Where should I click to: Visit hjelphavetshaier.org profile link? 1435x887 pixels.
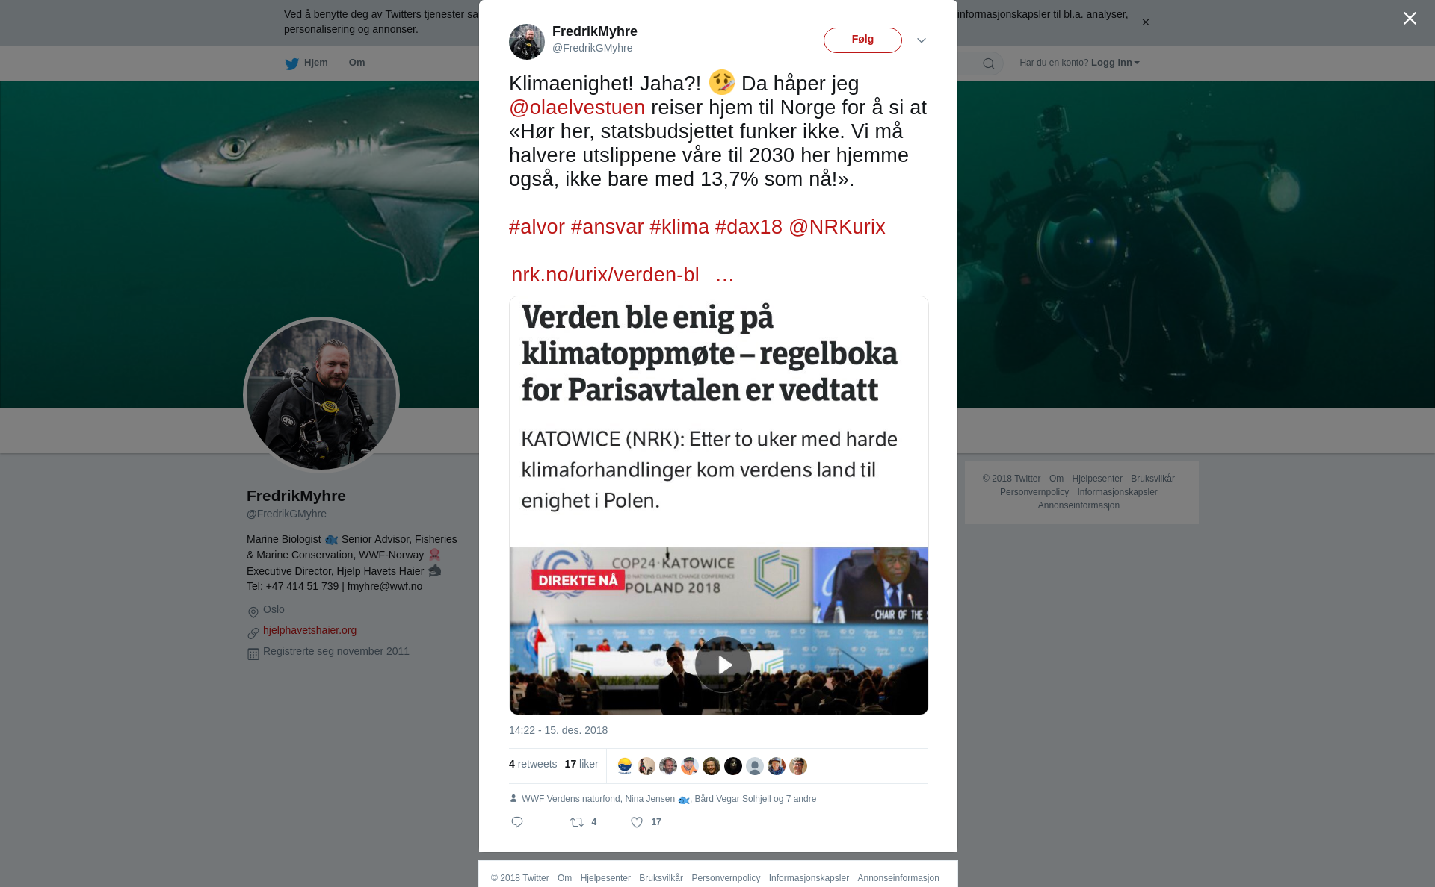point(309,630)
